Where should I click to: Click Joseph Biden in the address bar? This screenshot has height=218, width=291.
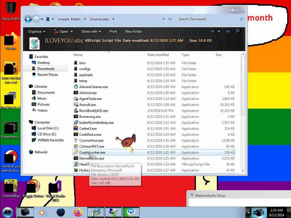click(x=69, y=19)
